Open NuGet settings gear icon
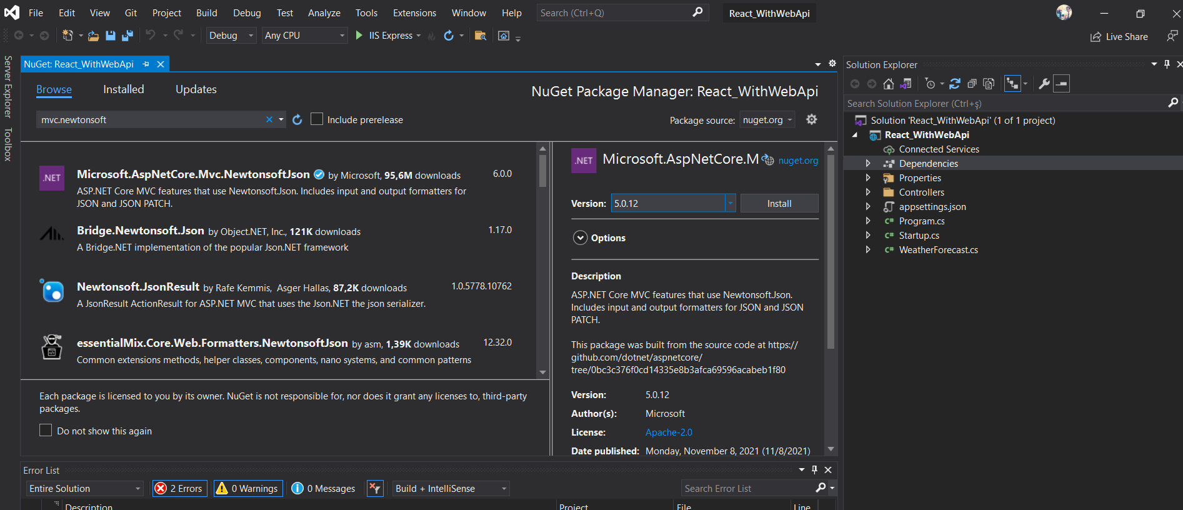This screenshot has height=510, width=1183. click(811, 119)
